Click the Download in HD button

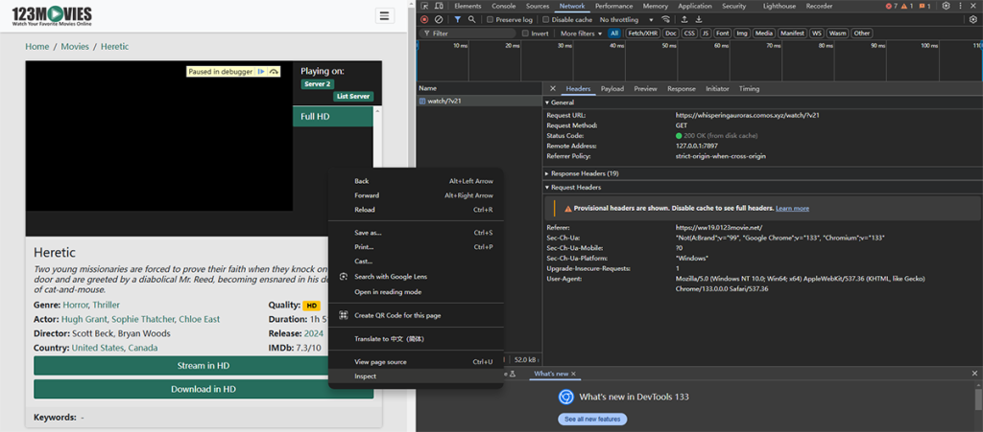coord(204,389)
